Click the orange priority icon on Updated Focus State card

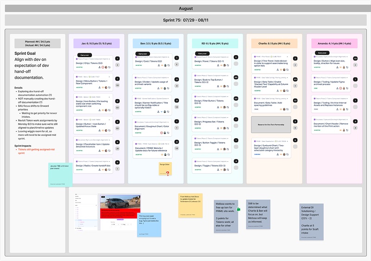coord(103,130)
